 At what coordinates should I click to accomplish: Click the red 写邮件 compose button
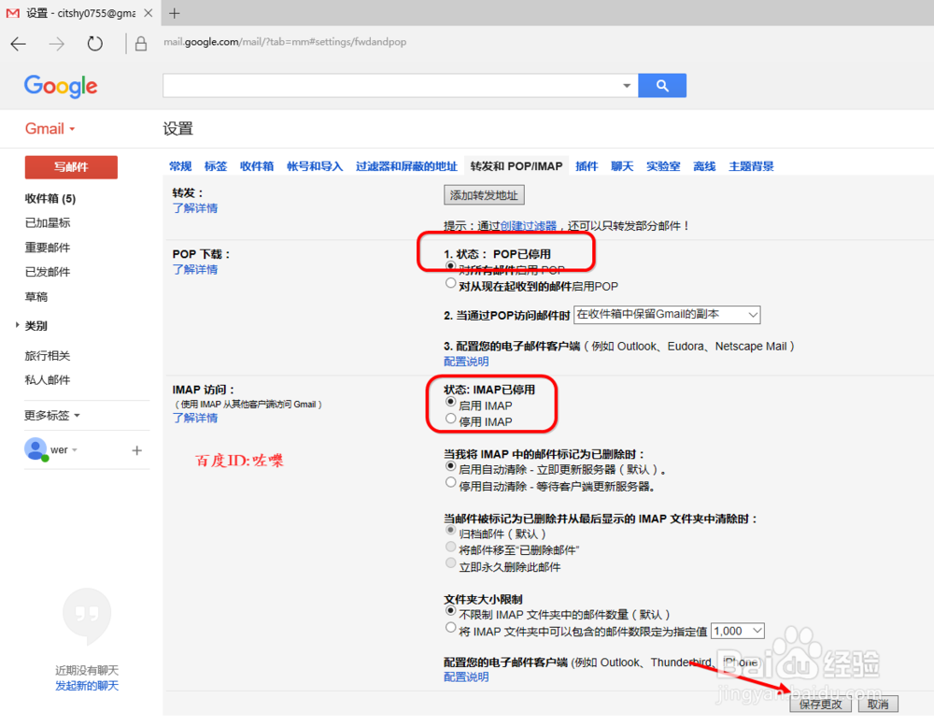pos(71,167)
